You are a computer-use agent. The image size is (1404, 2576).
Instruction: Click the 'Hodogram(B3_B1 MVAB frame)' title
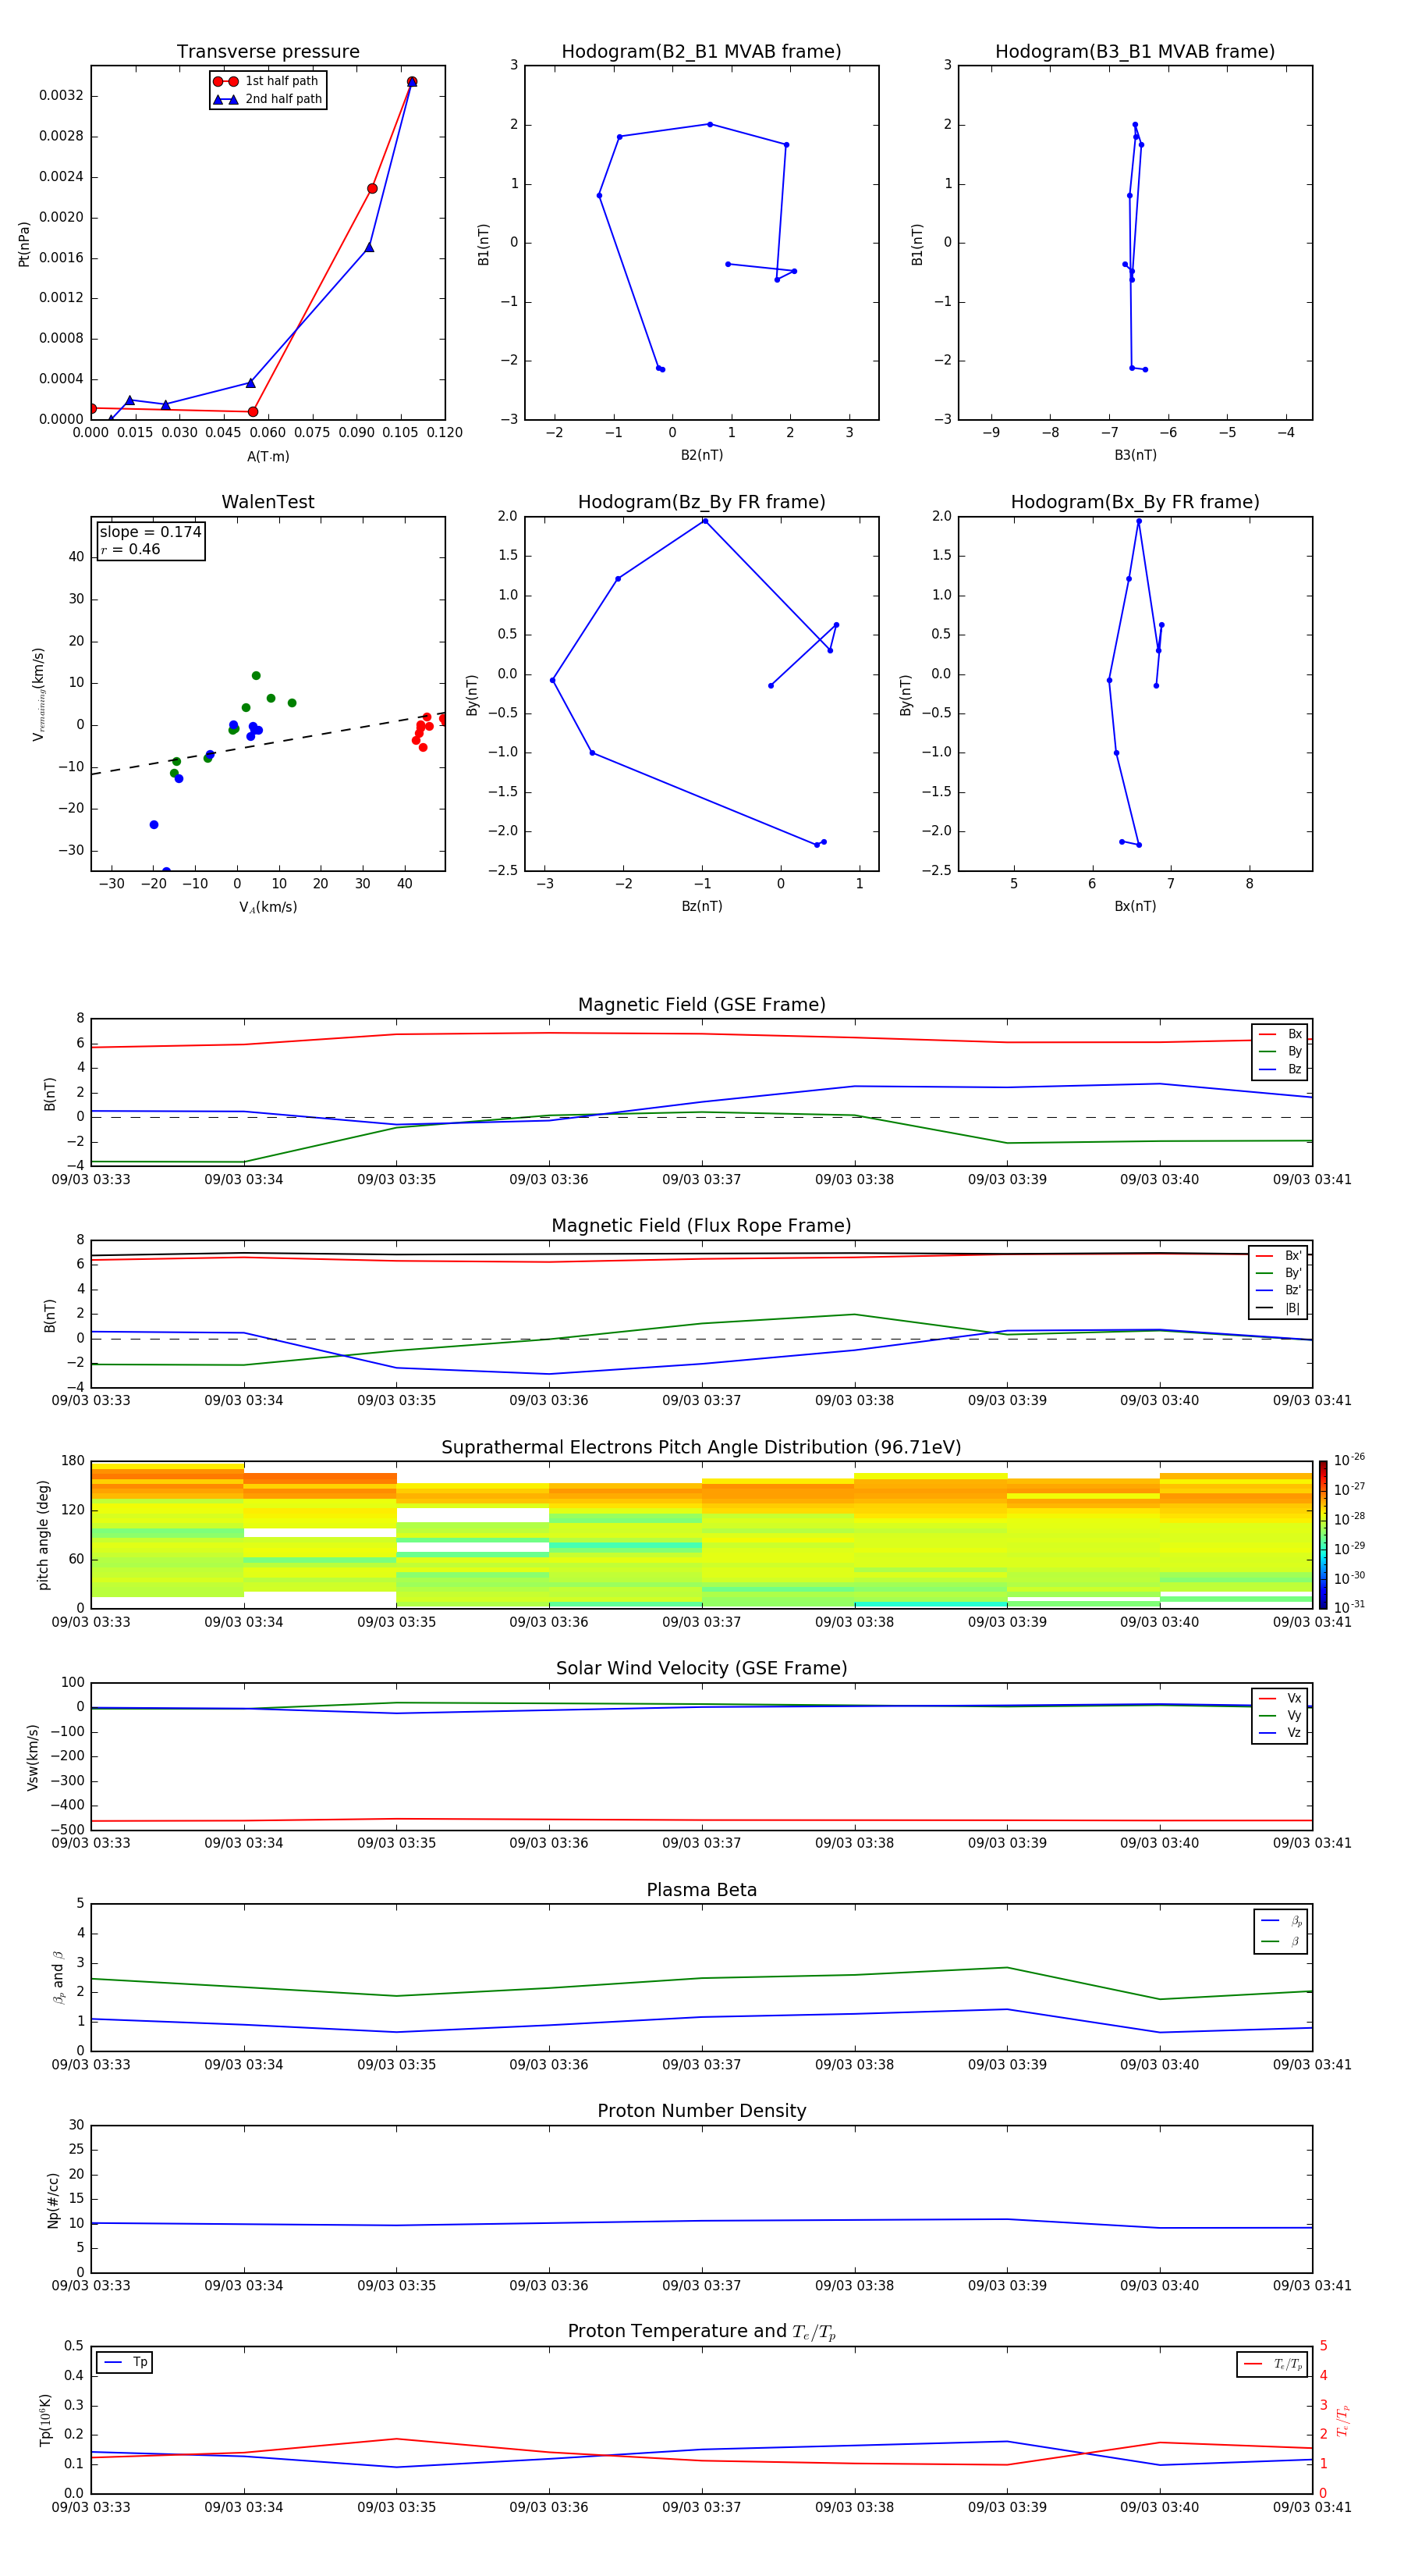(x=1135, y=52)
